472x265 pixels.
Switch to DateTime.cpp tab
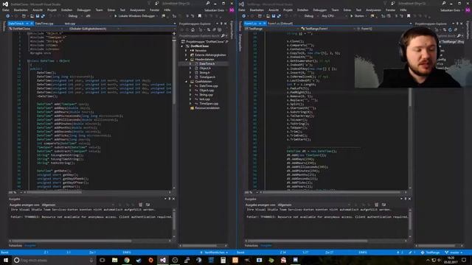(44, 24)
